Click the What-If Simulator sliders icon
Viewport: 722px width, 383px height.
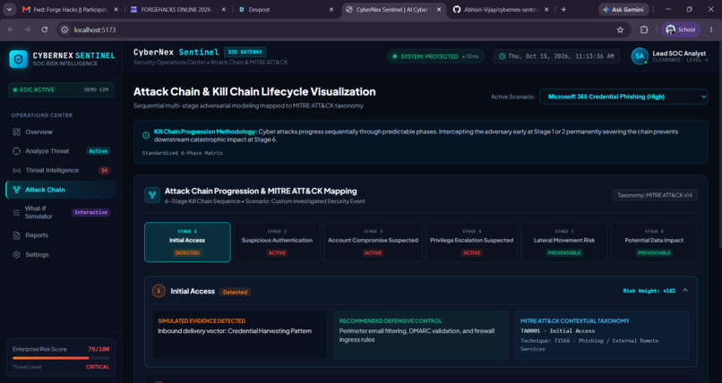coord(17,212)
